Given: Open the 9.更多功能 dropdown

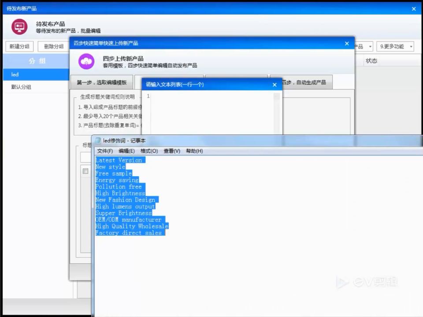Looking at the screenshot, I should click(x=395, y=47).
